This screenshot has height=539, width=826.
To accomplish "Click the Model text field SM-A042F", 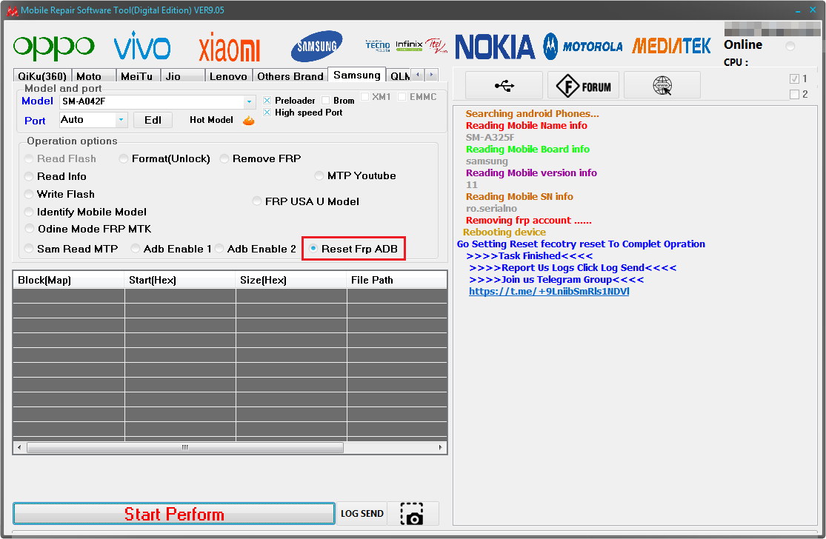I will point(152,101).
